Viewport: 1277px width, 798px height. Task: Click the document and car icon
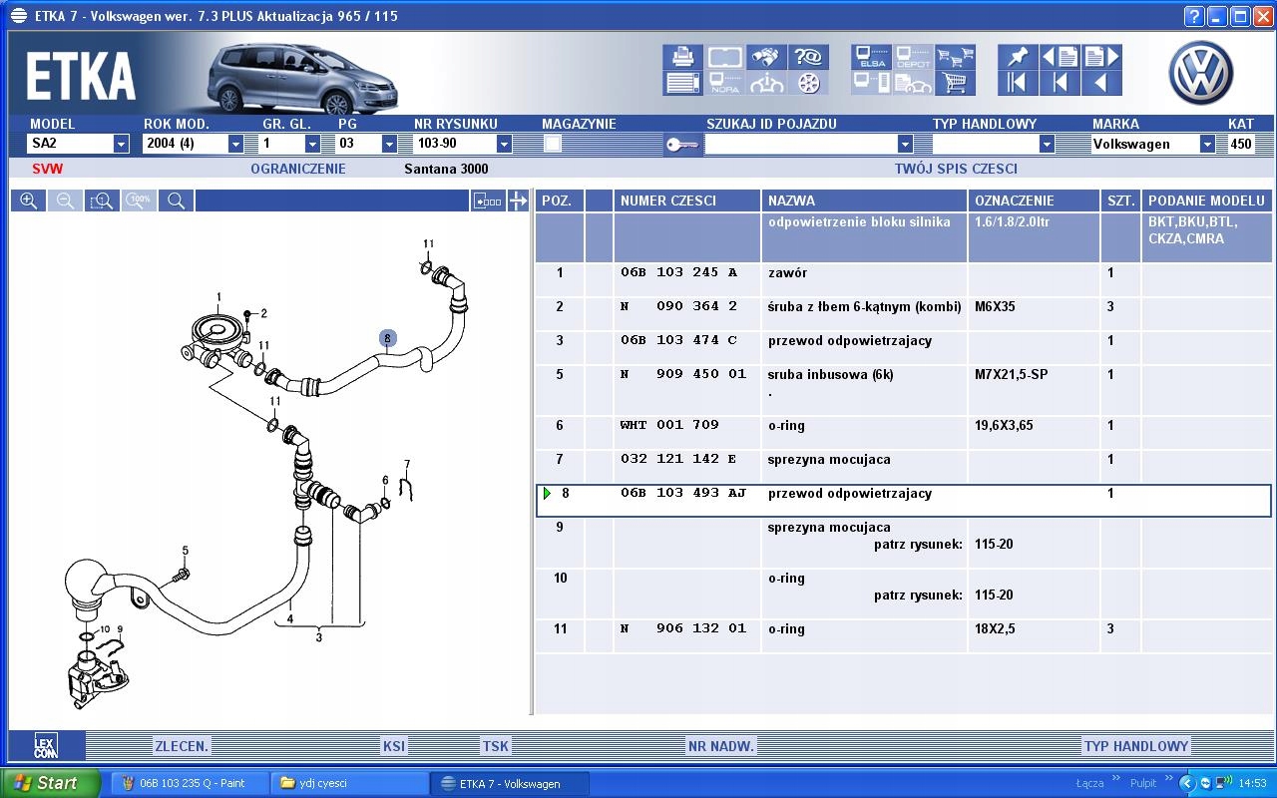tap(914, 83)
